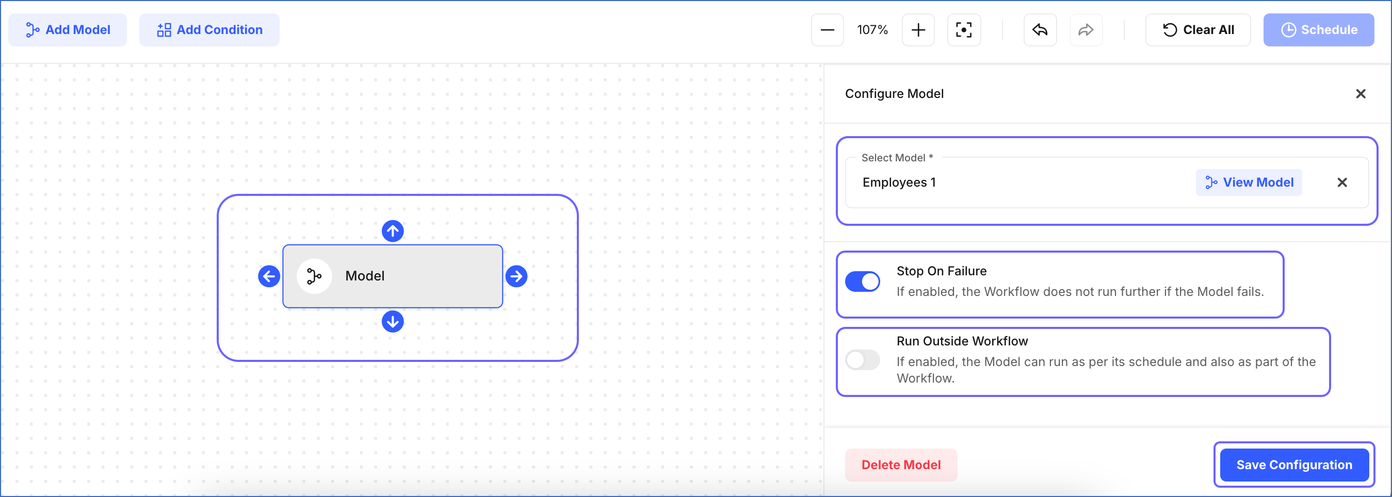This screenshot has height=497, width=1392.
Task: Open View Model for Employees 1
Action: tap(1249, 182)
